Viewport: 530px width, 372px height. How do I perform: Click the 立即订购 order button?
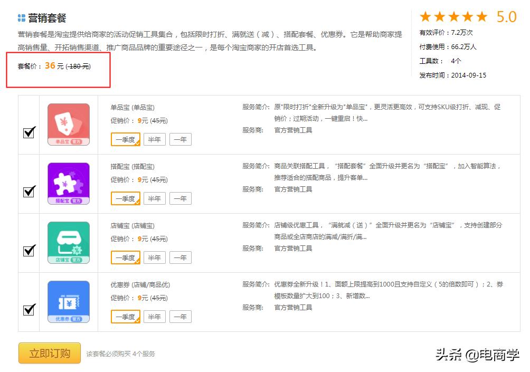click(49, 353)
